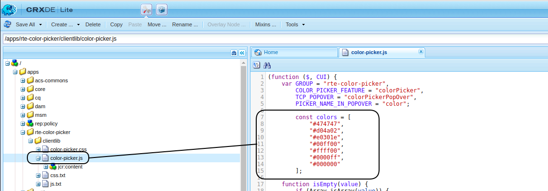Expand the msm folder
Screen dimensions: 548x191
coord(23,115)
